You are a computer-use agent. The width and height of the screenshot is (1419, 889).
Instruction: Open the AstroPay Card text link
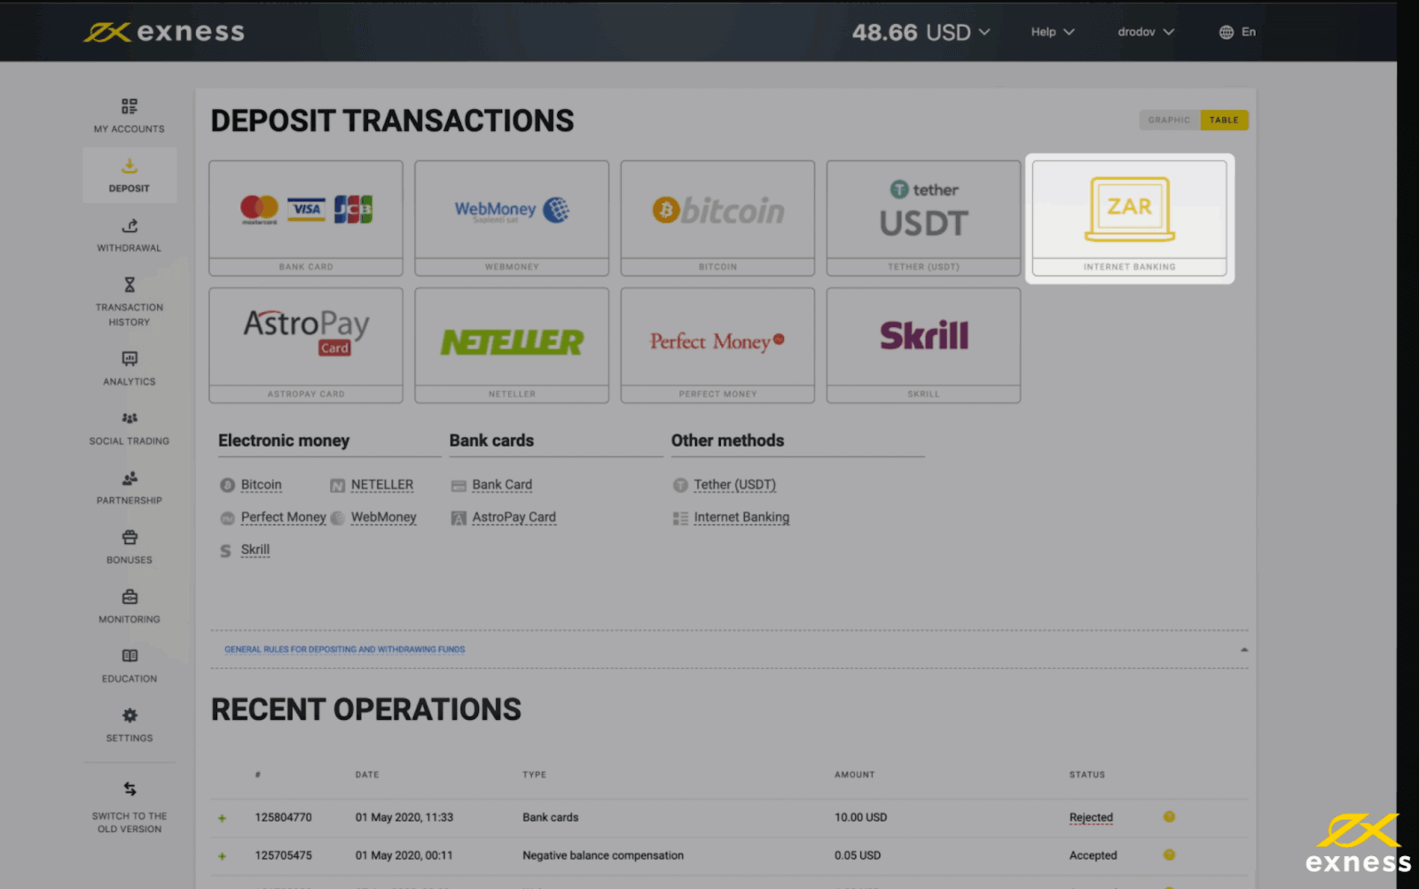coord(514,518)
